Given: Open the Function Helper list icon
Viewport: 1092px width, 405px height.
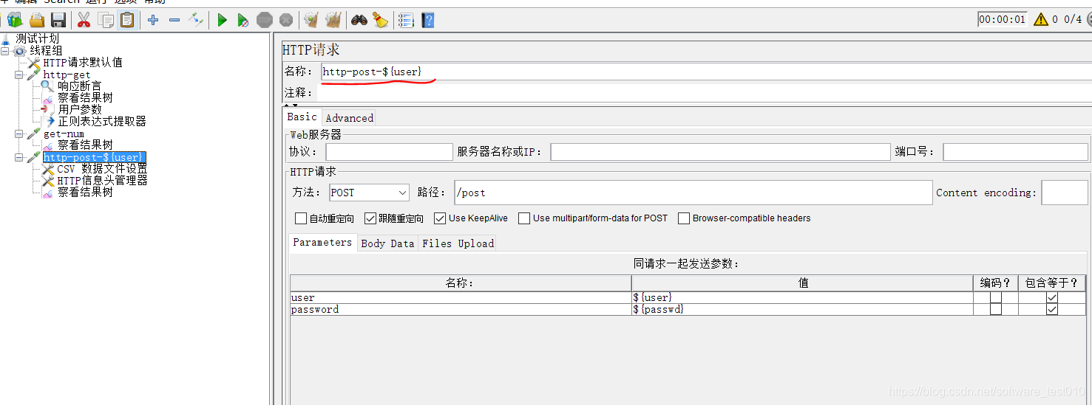Looking at the screenshot, I should 406,20.
